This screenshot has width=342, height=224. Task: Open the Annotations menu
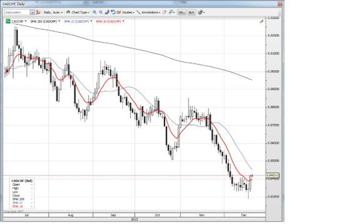150,12
